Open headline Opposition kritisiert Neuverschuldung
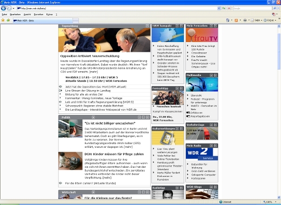This screenshot has width=281, height=205. [90, 56]
